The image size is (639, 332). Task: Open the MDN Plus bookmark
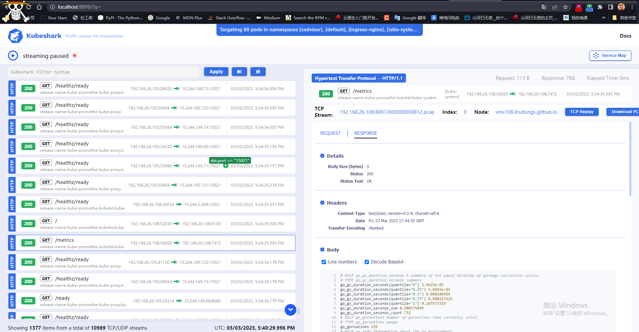coord(188,18)
